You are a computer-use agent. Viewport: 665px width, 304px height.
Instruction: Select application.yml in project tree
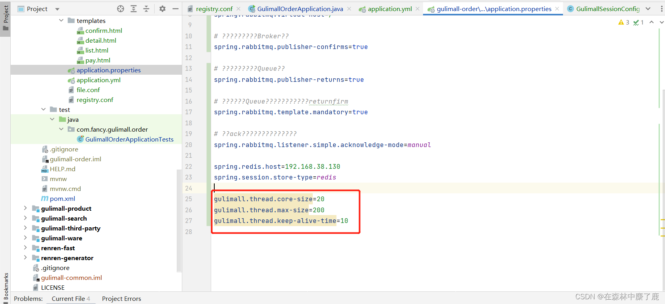[98, 80]
